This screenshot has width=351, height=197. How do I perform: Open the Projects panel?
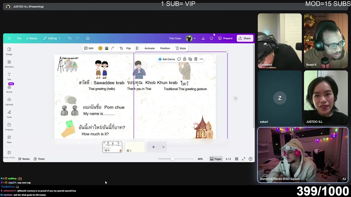click(x=9, y=127)
